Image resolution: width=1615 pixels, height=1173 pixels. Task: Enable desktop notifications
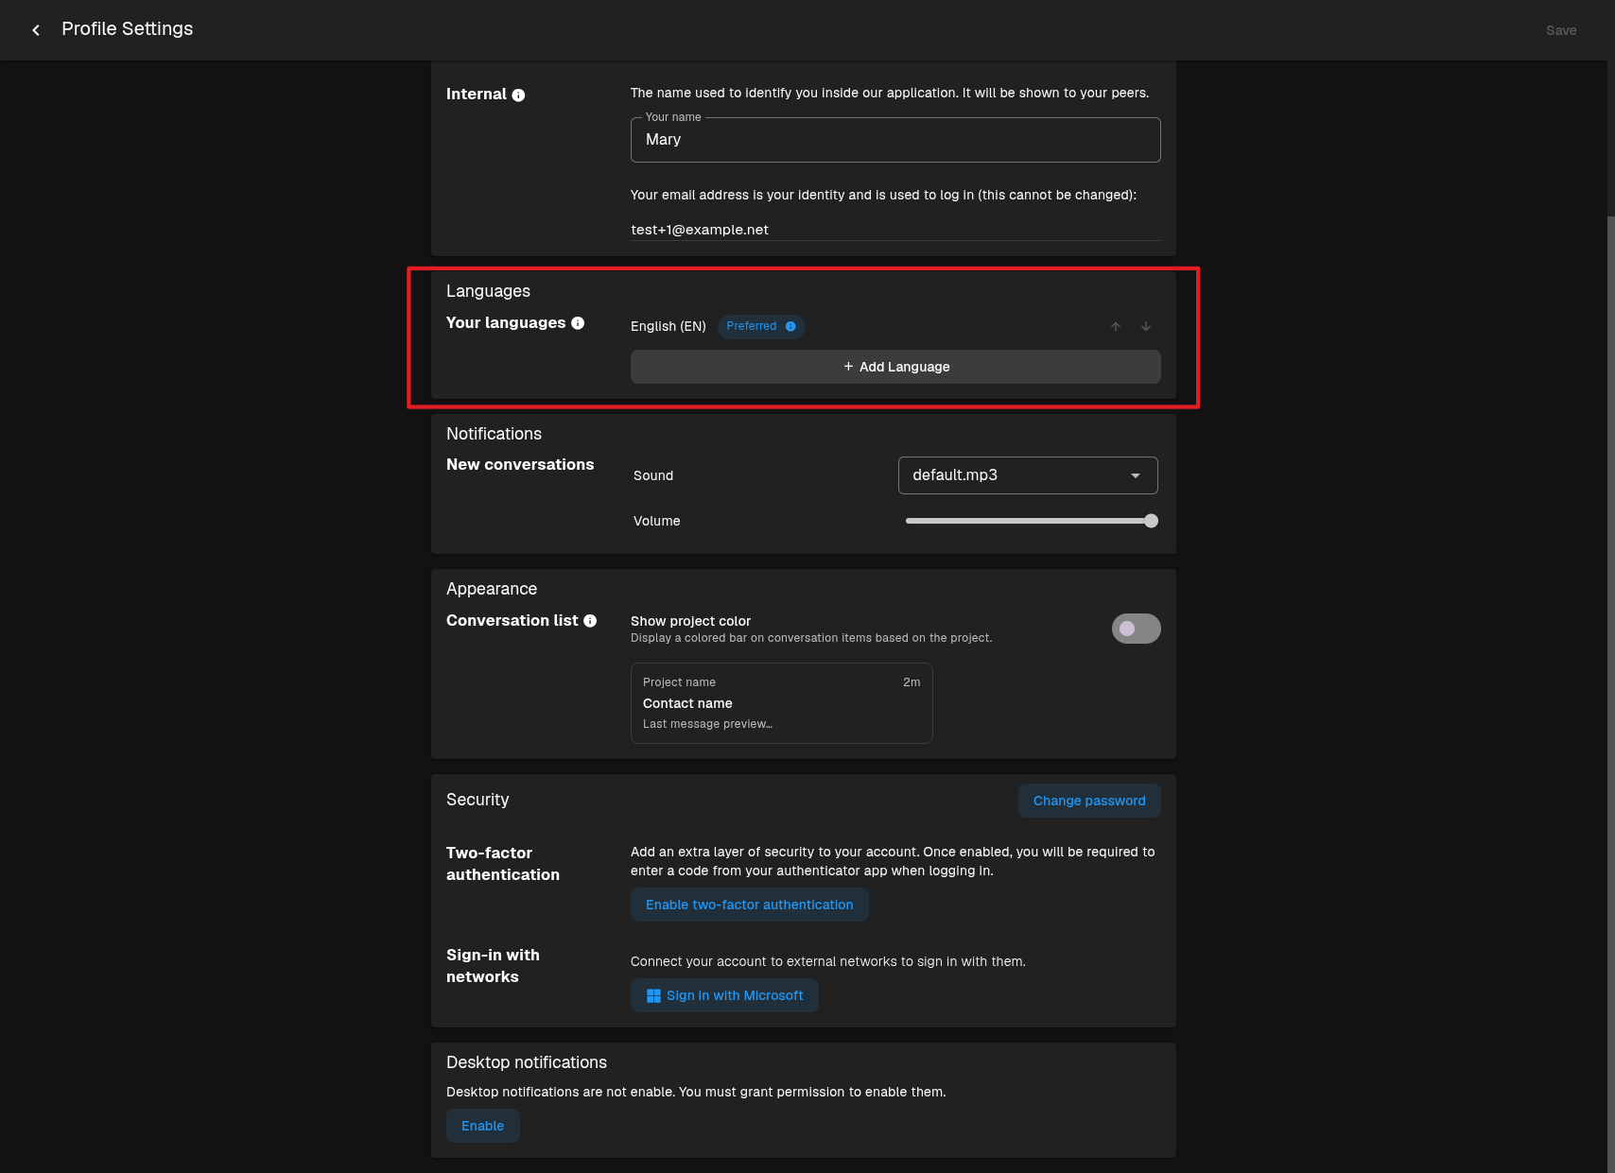(483, 1126)
